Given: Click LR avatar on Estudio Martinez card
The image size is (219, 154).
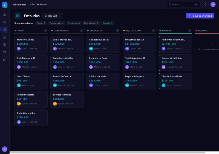Looking at the screenshot, I should click(55, 104).
